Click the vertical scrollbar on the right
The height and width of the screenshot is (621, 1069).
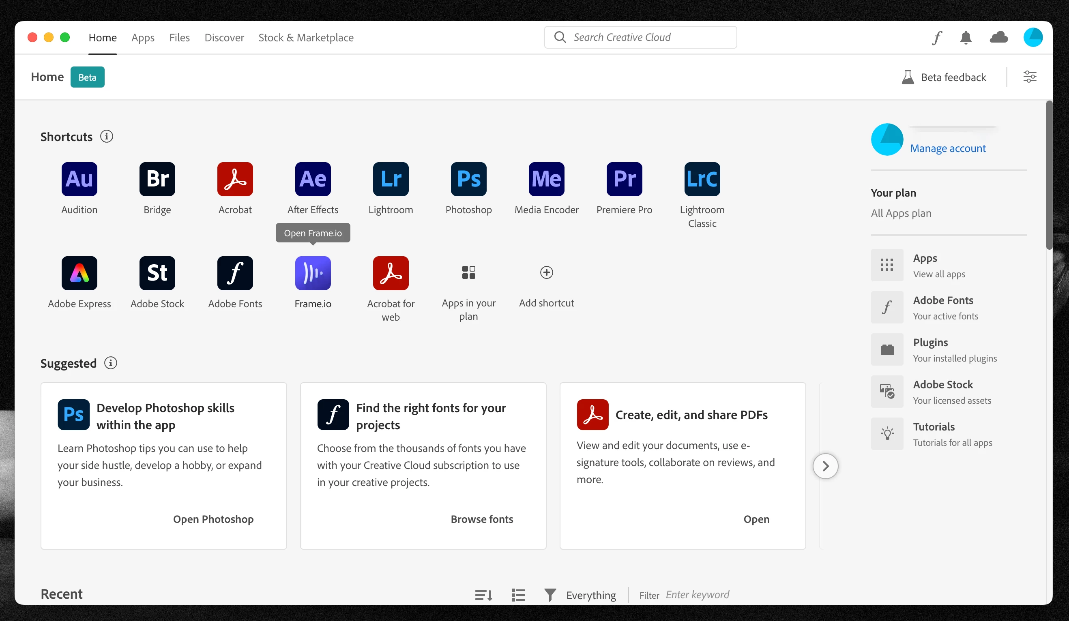click(x=1049, y=175)
